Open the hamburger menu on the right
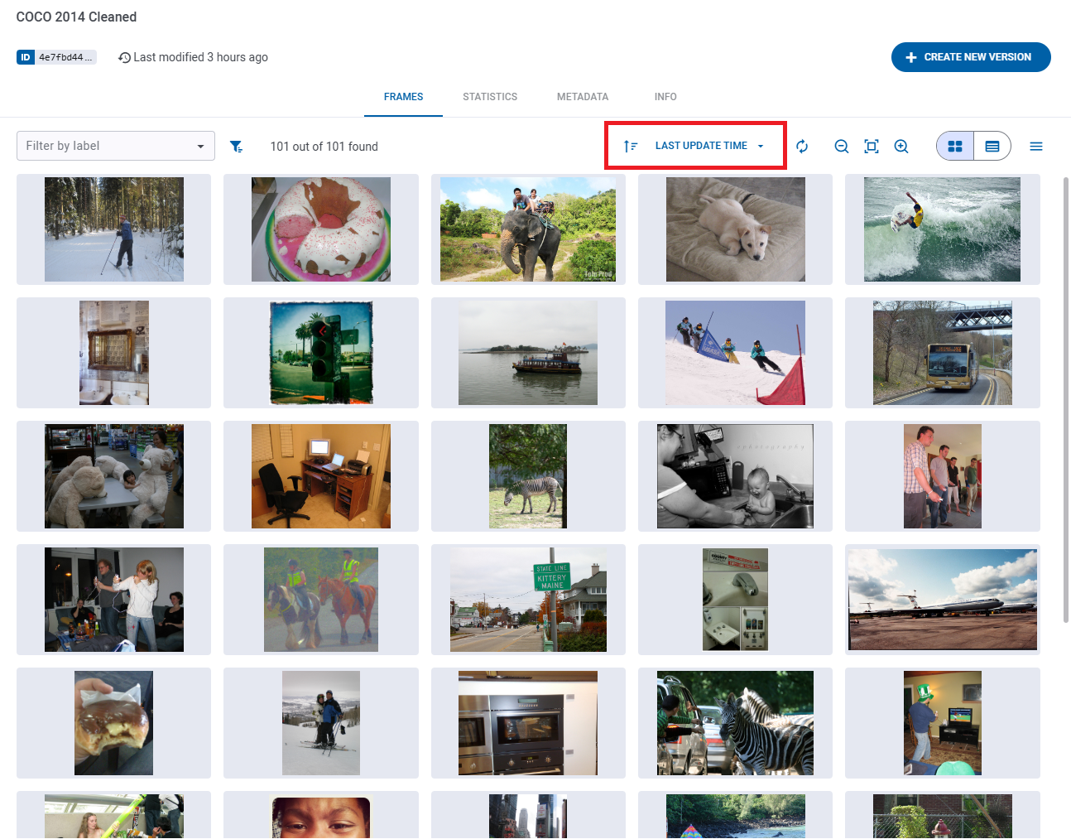The image size is (1071, 839). coord(1036,146)
